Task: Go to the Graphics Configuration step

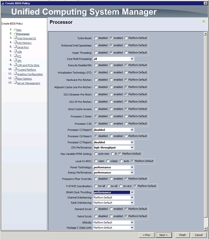Action: 30,74
